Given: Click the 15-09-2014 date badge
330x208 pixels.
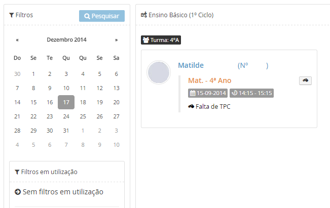Looking at the screenshot, I should point(207,93).
